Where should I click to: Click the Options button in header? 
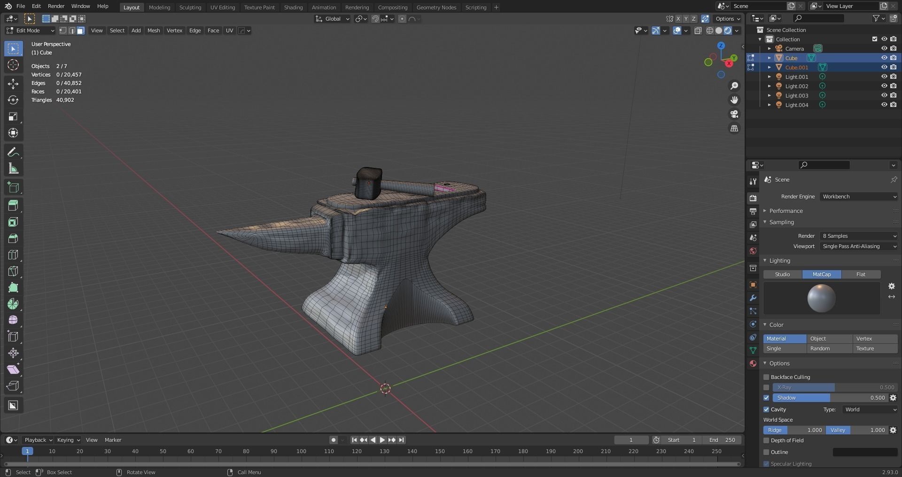pos(727,19)
